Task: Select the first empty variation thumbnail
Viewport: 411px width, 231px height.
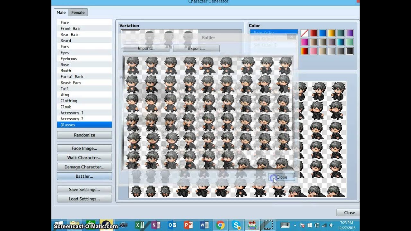Action: (130, 38)
